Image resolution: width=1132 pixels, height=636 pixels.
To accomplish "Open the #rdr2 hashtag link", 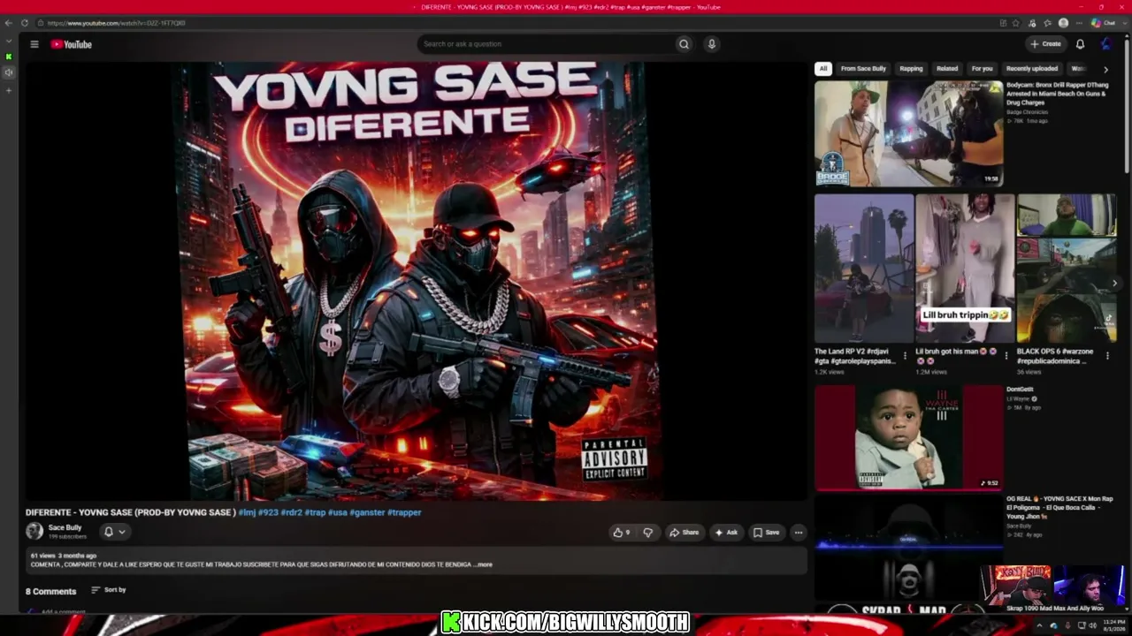I will pos(291,512).
